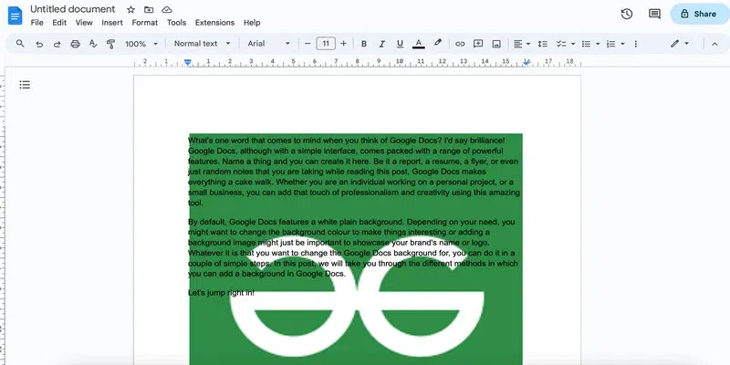Screen dimensions: 730x365
Task: Move document to a folder
Action: tap(149, 9)
